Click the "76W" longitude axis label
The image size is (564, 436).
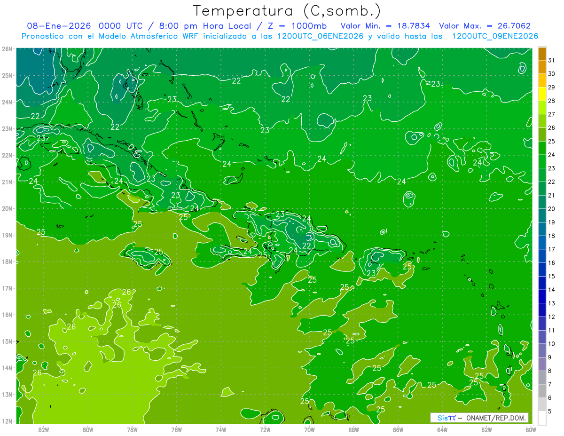pyautogui.click(x=176, y=429)
